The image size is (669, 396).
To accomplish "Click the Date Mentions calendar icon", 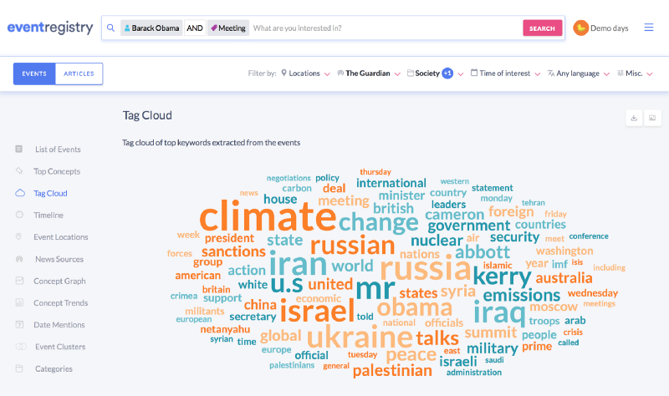I will (x=19, y=325).
